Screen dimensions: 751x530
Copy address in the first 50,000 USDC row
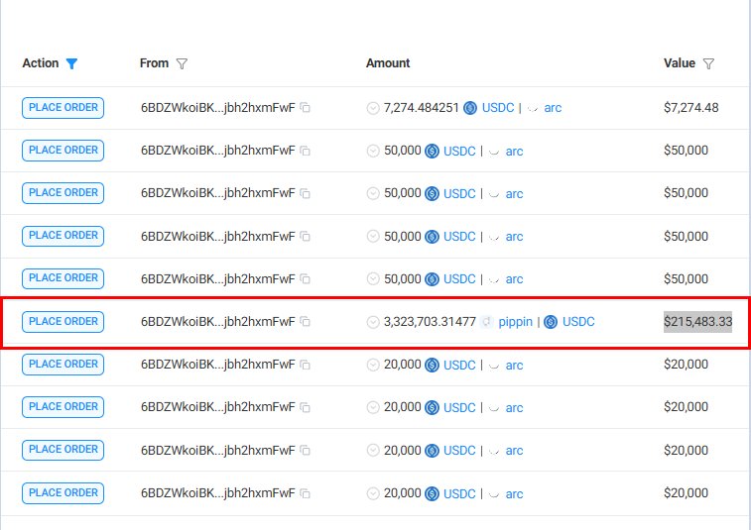click(306, 151)
